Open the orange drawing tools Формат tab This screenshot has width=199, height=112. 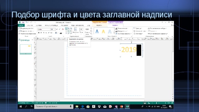click(99, 26)
